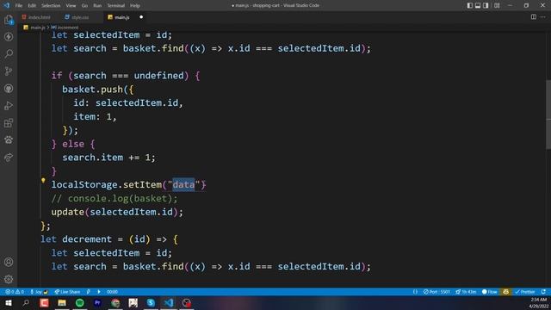
Task: Open the View menu
Action: (71, 6)
